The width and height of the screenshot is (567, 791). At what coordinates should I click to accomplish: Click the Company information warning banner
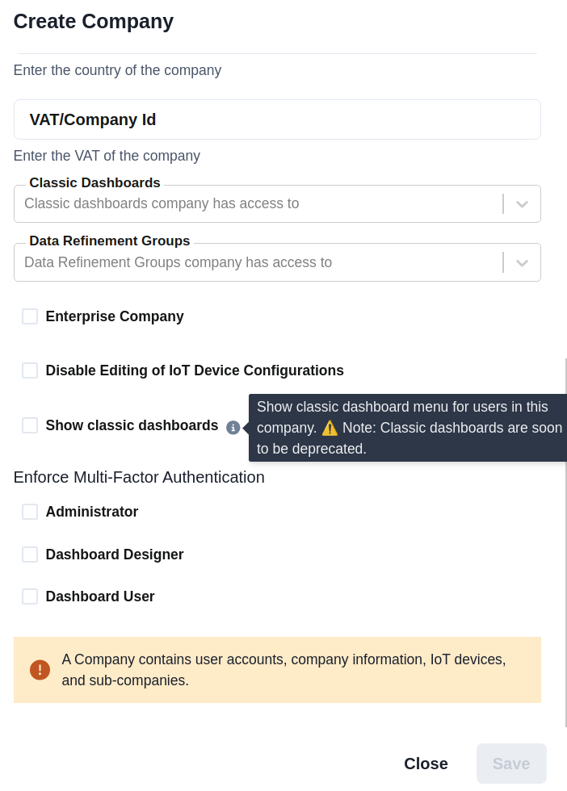[277, 670]
